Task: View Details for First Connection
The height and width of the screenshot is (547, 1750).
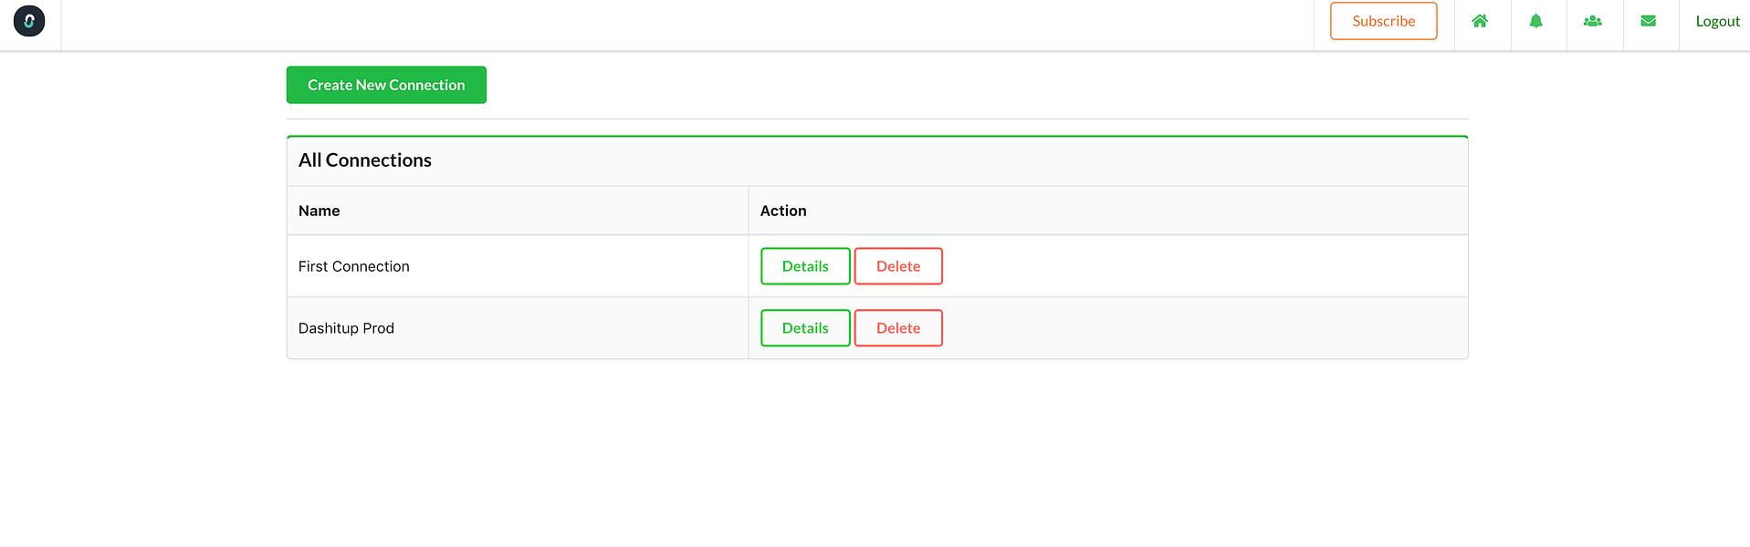Action: [805, 266]
